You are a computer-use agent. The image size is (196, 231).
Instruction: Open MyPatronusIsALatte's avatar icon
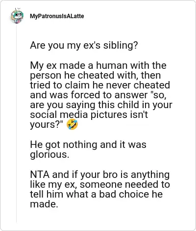pos(17,16)
